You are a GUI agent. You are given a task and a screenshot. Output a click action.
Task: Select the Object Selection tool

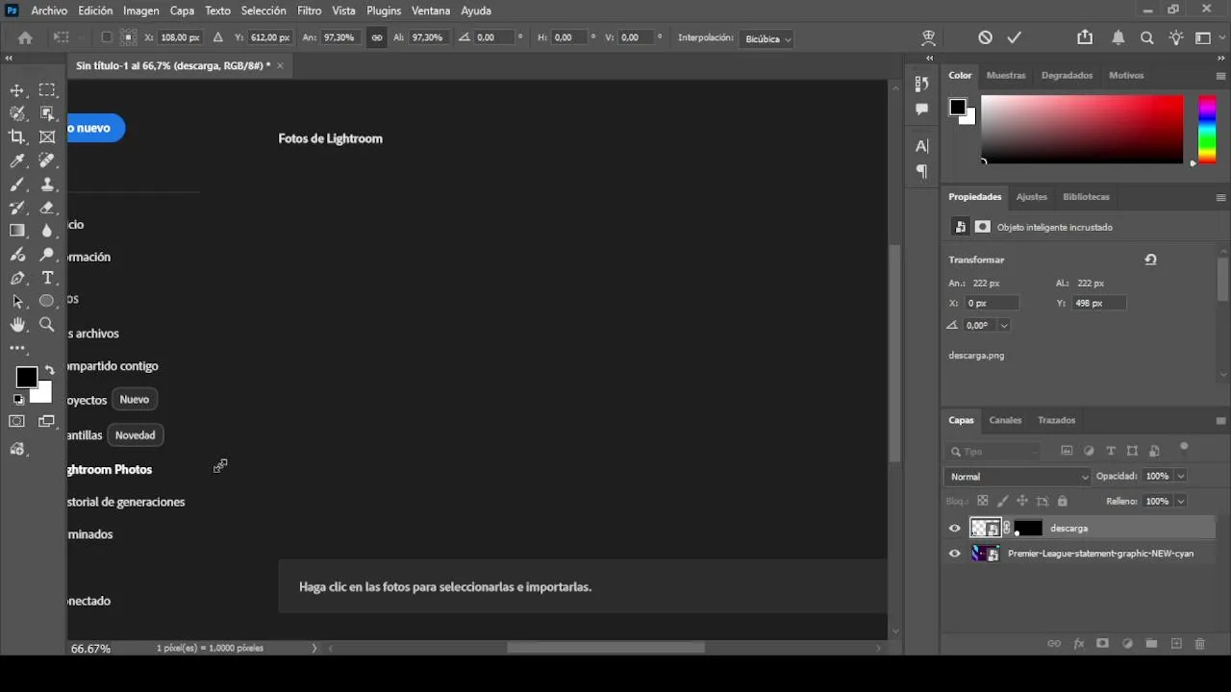[47, 113]
